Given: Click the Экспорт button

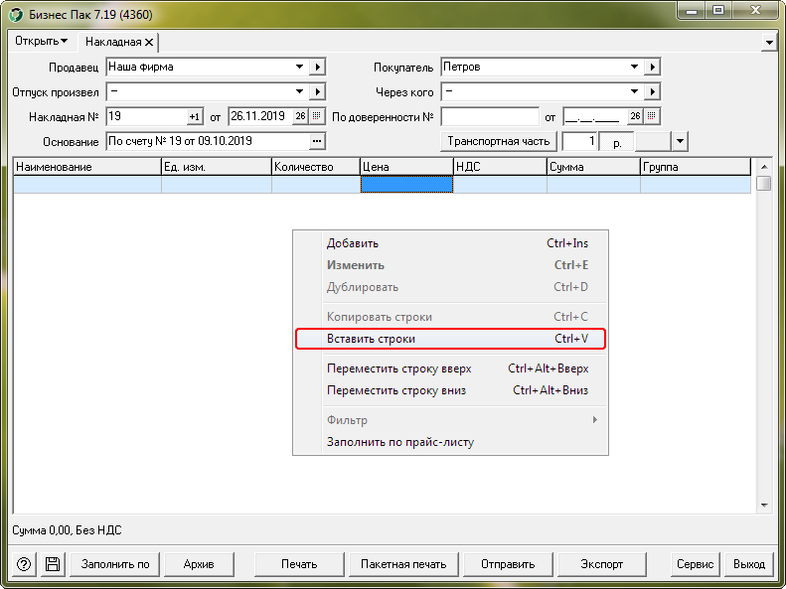Looking at the screenshot, I should (601, 564).
